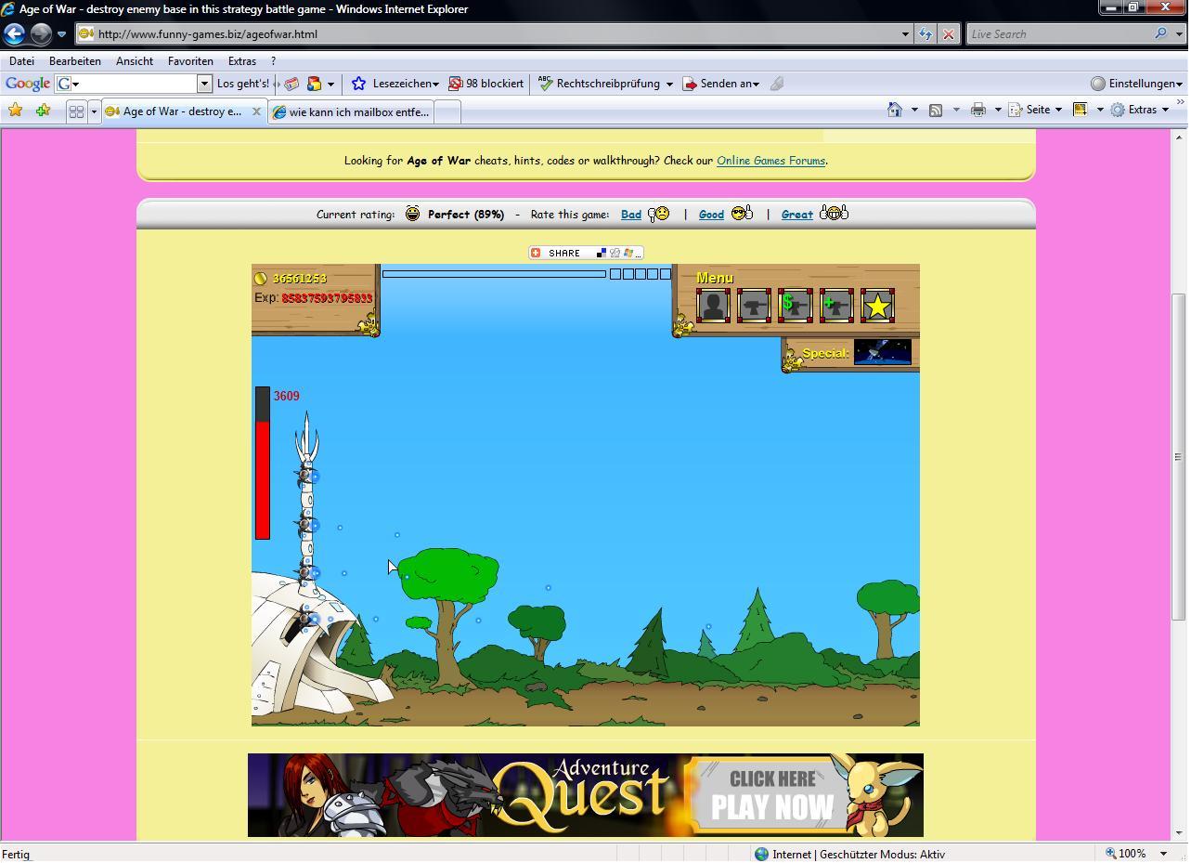Click the Internet security zone status
The image size is (1191, 863).
849,854
